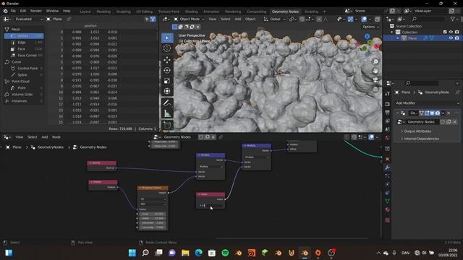Open the Object properties orange square tab

388,159
